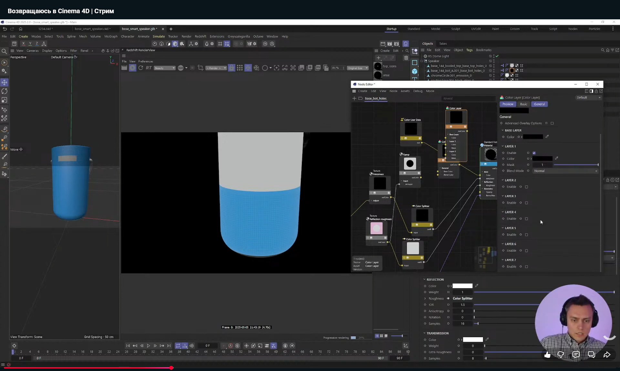Click the trash icon in material manager
The height and width of the screenshot is (371, 620).
[x=406, y=58]
